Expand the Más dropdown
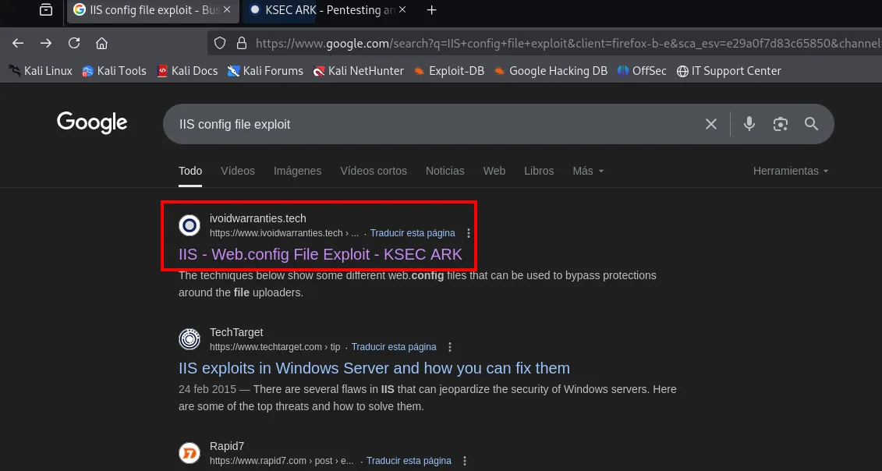The height and width of the screenshot is (471, 882). point(588,171)
